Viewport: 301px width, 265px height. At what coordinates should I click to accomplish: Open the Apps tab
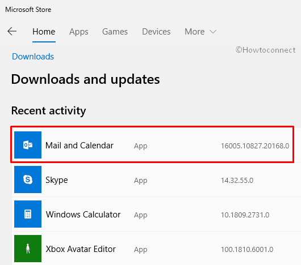point(79,32)
